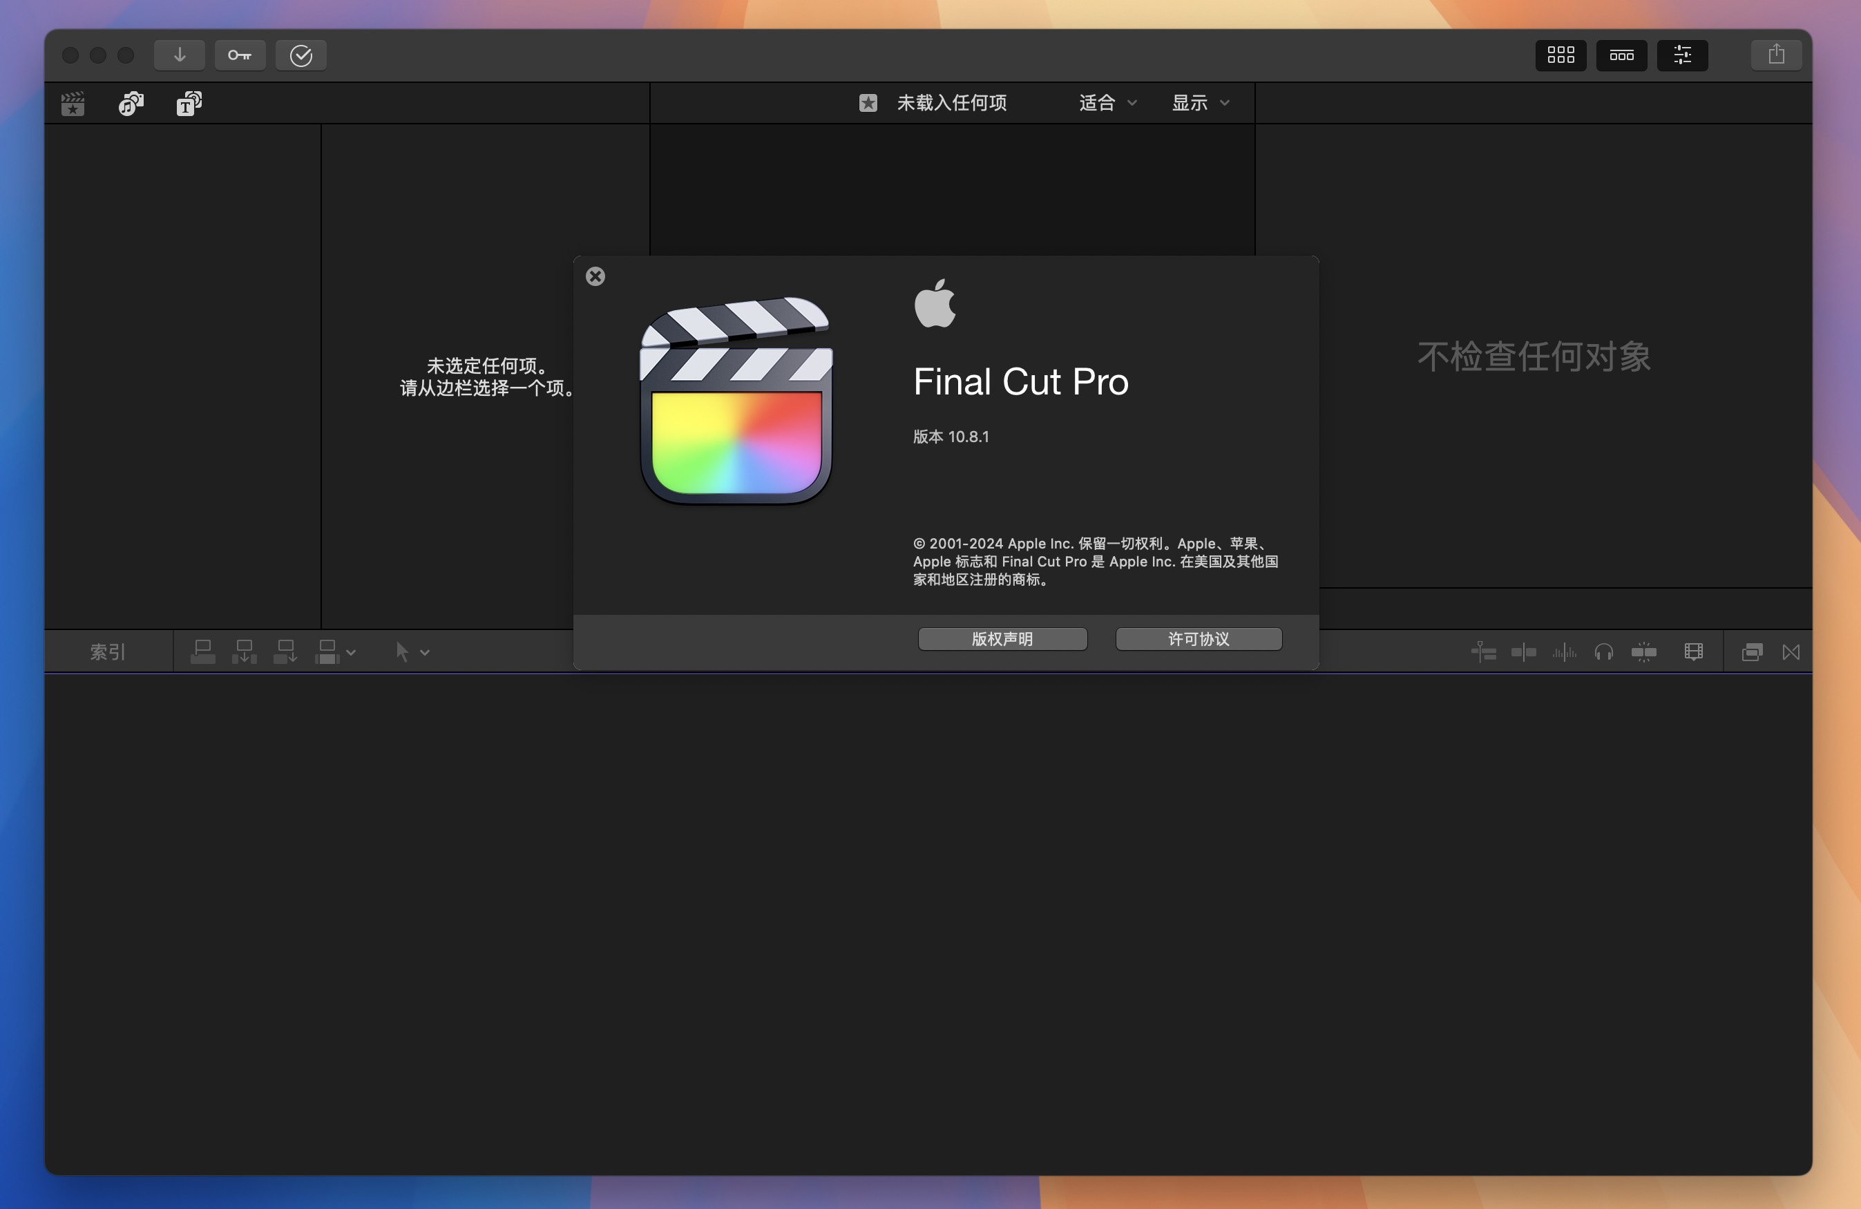Toggle the audio skimming waveform icon
The image size is (1861, 1209).
pos(1564,651)
